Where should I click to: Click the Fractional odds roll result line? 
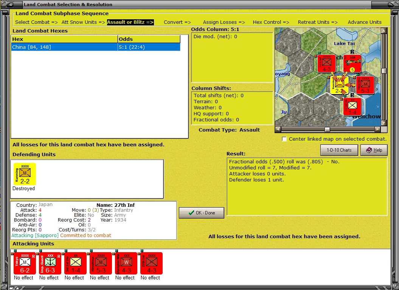(x=284, y=161)
